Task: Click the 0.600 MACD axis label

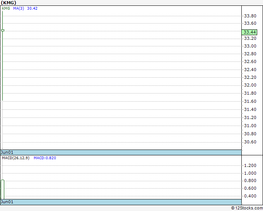Action: point(250,188)
